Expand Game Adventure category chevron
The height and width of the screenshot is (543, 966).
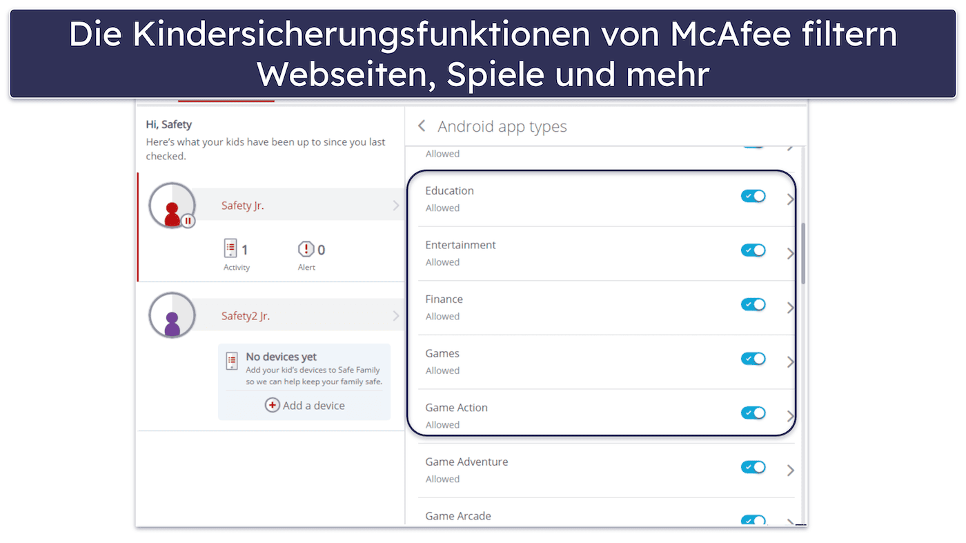pyautogui.click(x=791, y=471)
